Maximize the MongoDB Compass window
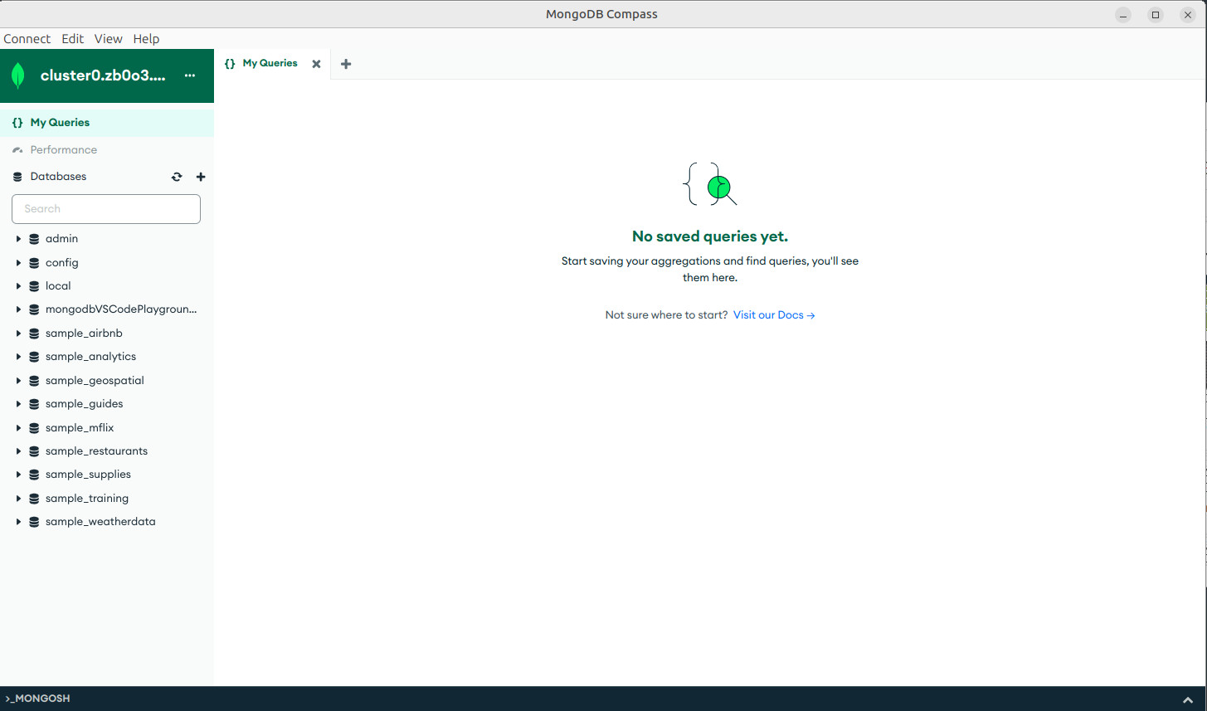Image resolution: width=1207 pixels, height=711 pixels. 1156,14
